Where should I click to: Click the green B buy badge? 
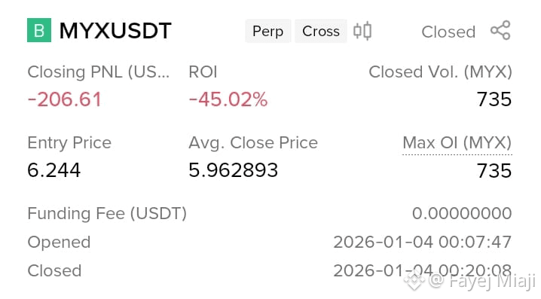[39, 30]
